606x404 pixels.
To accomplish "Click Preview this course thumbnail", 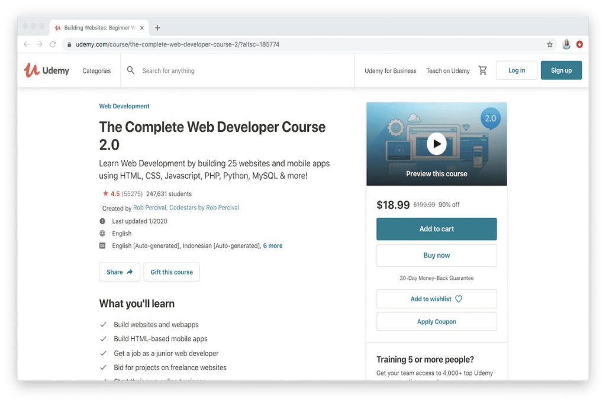I will (x=437, y=144).
